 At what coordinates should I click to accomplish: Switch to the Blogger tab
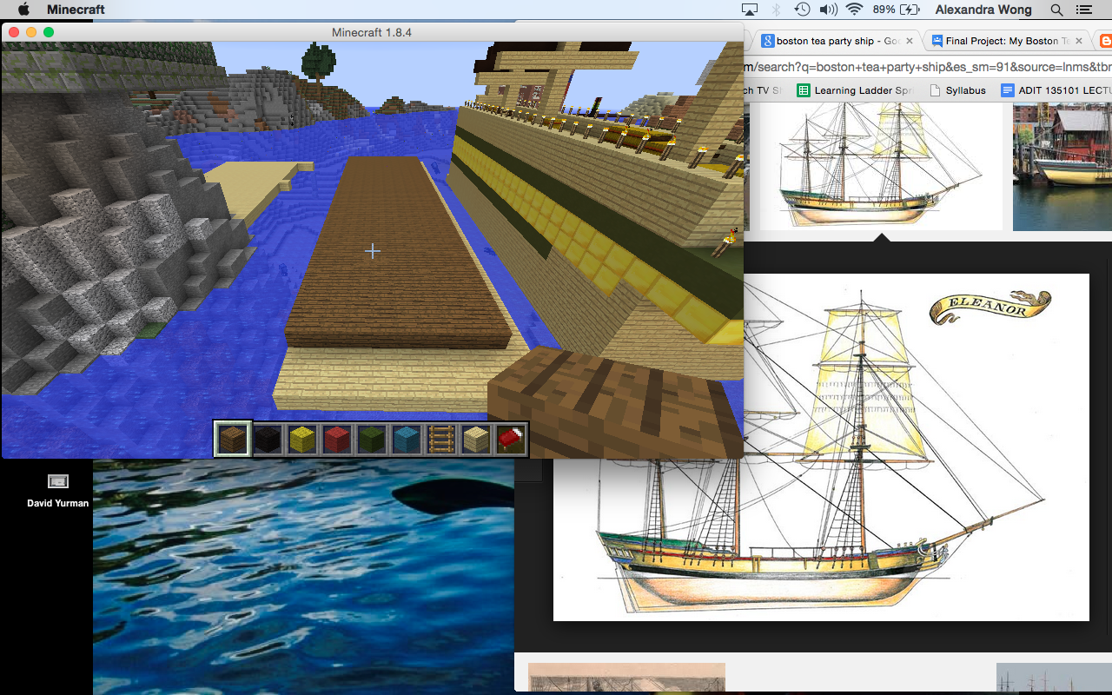1104,41
